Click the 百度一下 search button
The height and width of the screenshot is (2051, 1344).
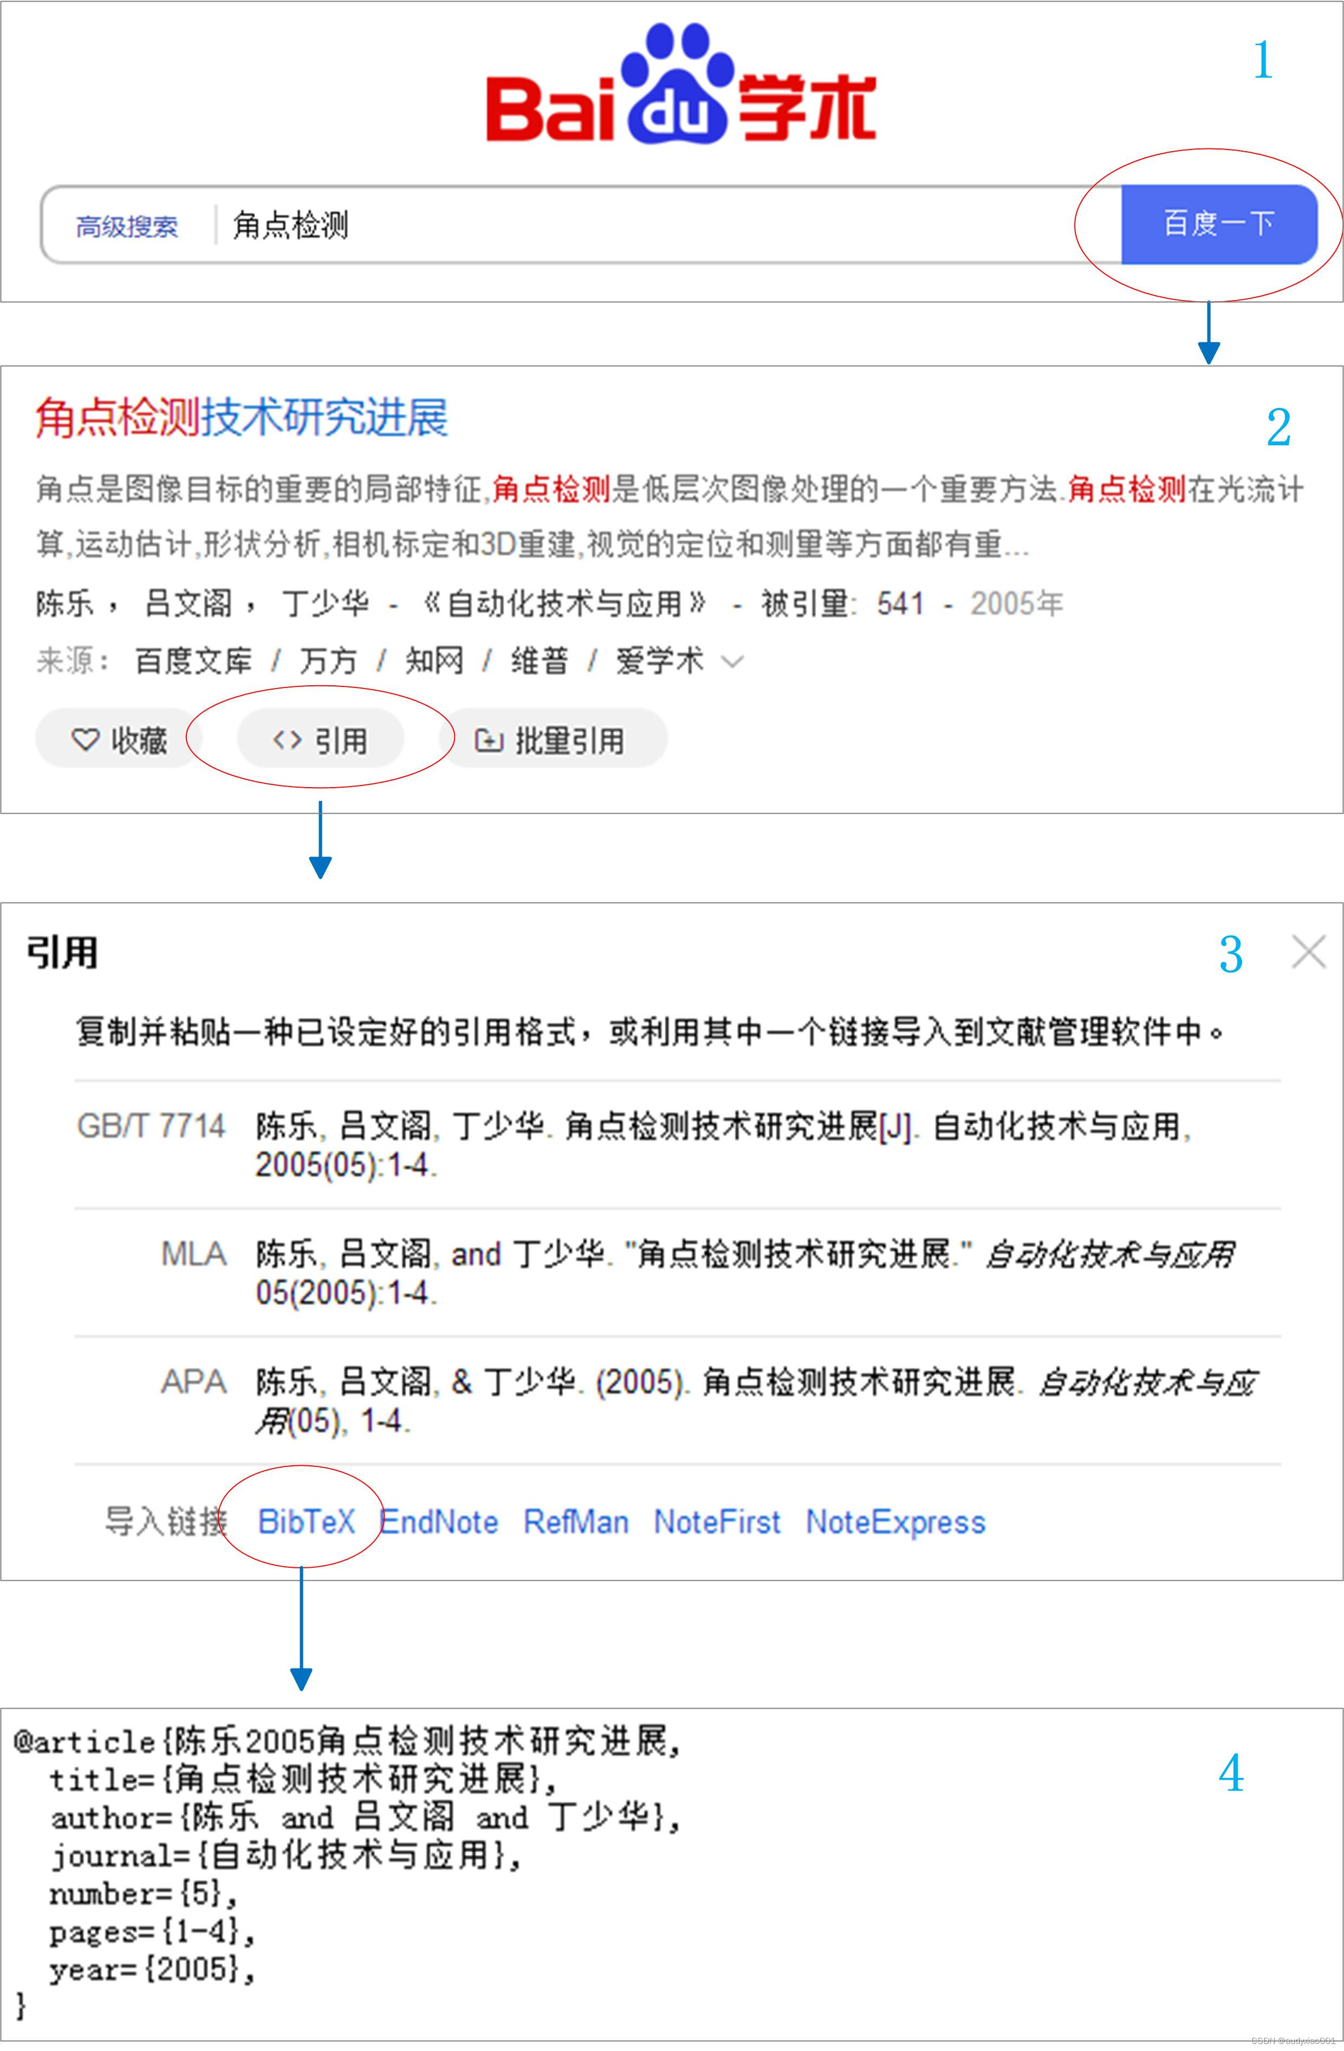pos(1218,224)
